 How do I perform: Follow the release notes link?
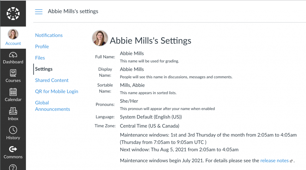[274, 161]
